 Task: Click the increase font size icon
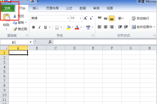(x=85, y=18)
